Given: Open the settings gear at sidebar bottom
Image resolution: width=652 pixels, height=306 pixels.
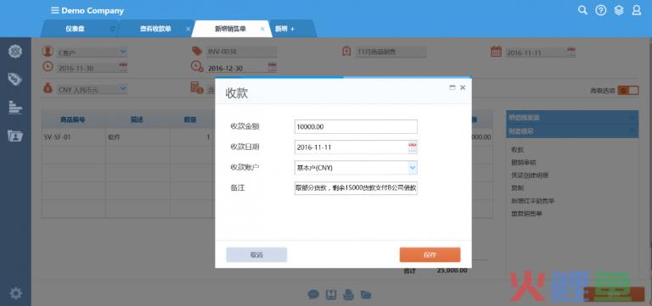Looking at the screenshot, I should tap(15, 293).
